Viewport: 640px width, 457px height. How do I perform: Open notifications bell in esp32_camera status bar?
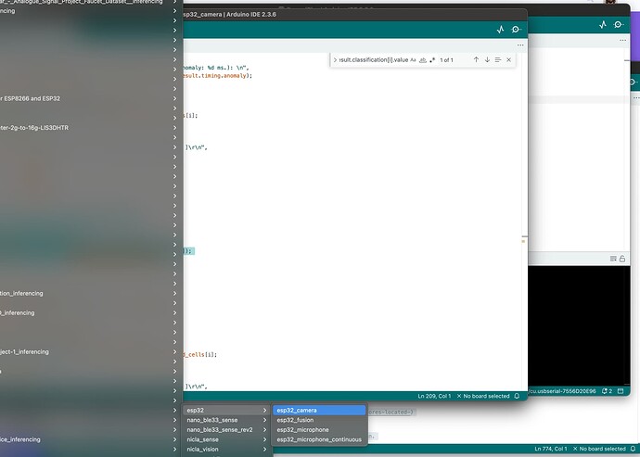click(x=517, y=396)
